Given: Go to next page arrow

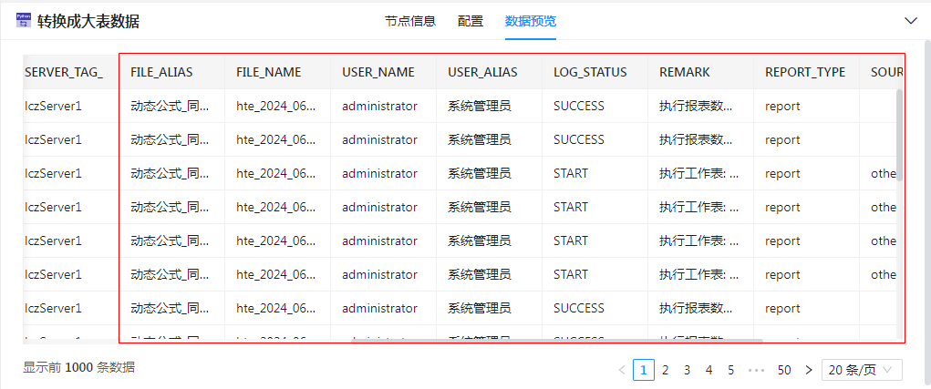Looking at the screenshot, I should click(808, 370).
